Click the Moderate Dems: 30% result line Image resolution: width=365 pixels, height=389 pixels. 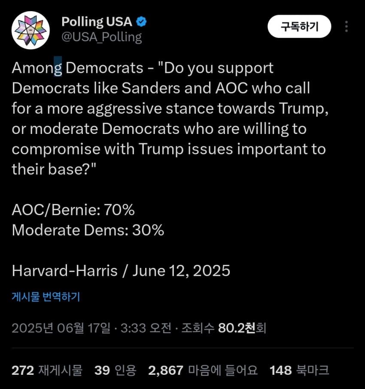pyautogui.click(x=88, y=230)
